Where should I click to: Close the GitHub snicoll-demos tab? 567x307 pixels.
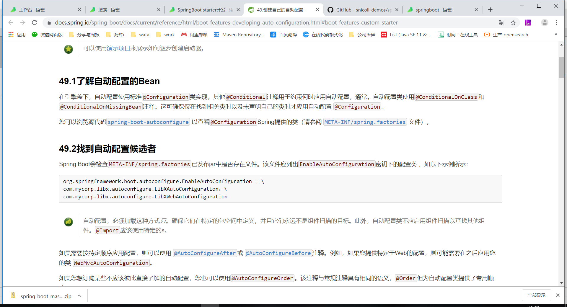(x=397, y=10)
